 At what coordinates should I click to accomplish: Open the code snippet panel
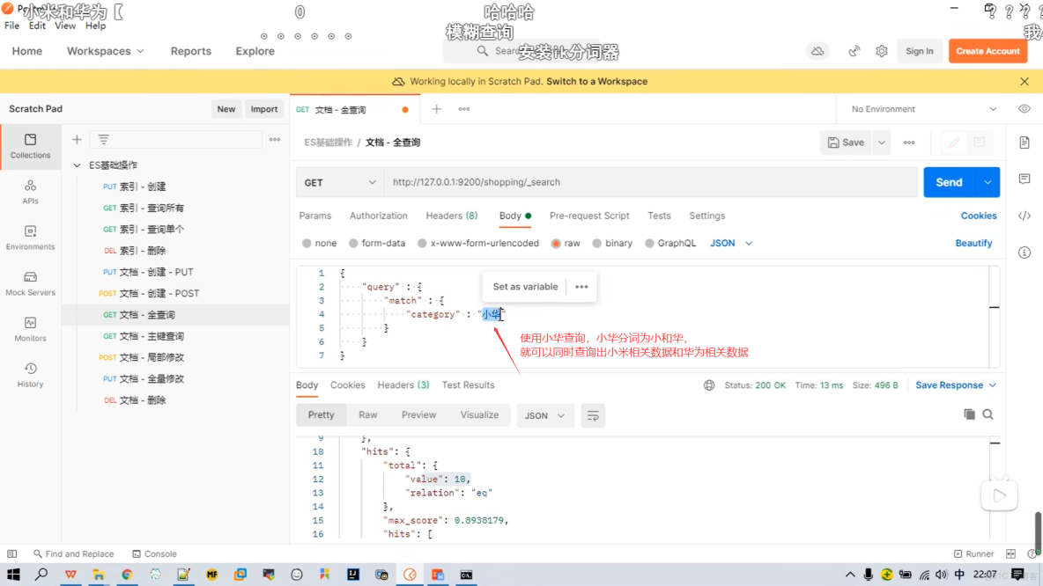coord(1023,215)
